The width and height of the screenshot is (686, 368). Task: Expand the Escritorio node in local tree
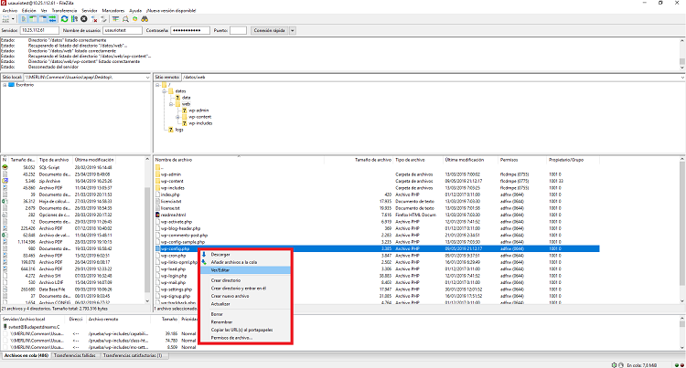(5, 85)
